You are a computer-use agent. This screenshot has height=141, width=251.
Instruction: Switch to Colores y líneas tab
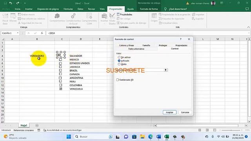coord(126,45)
